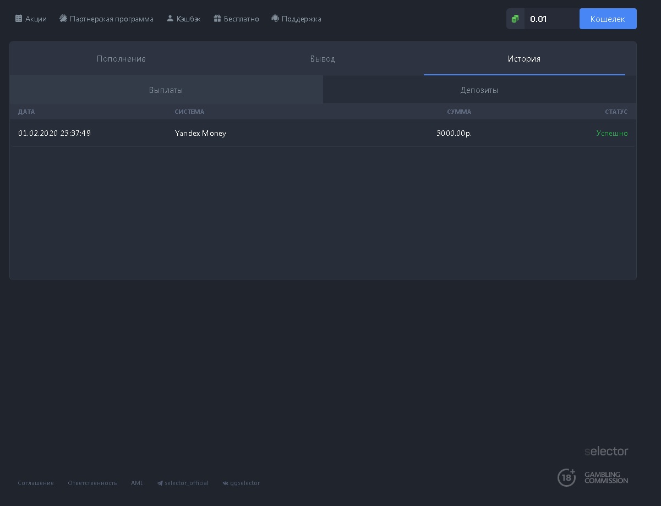The image size is (661, 506).
Task: Click the Кэшбэк person icon
Action: (x=170, y=19)
